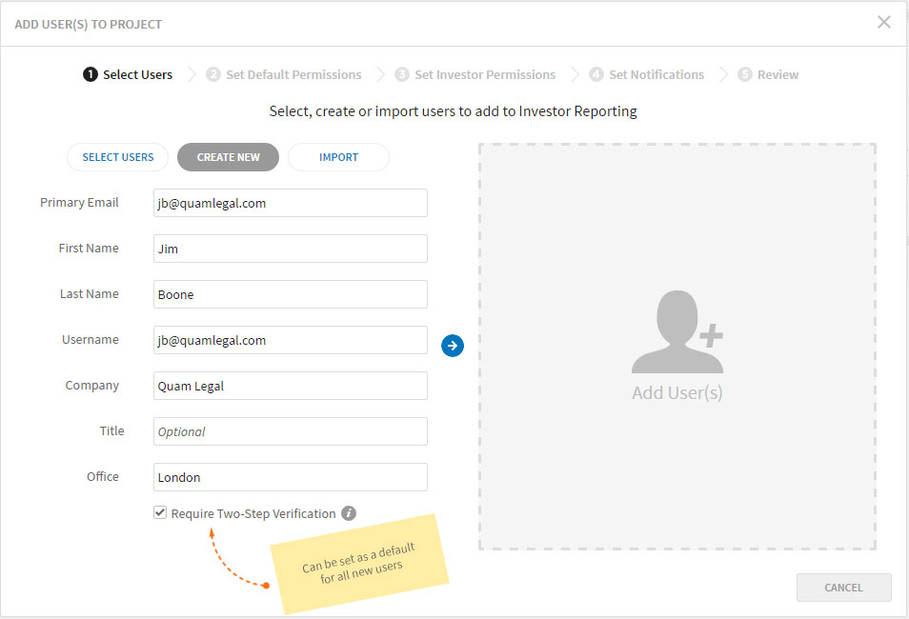Select the Create New tab

228,157
